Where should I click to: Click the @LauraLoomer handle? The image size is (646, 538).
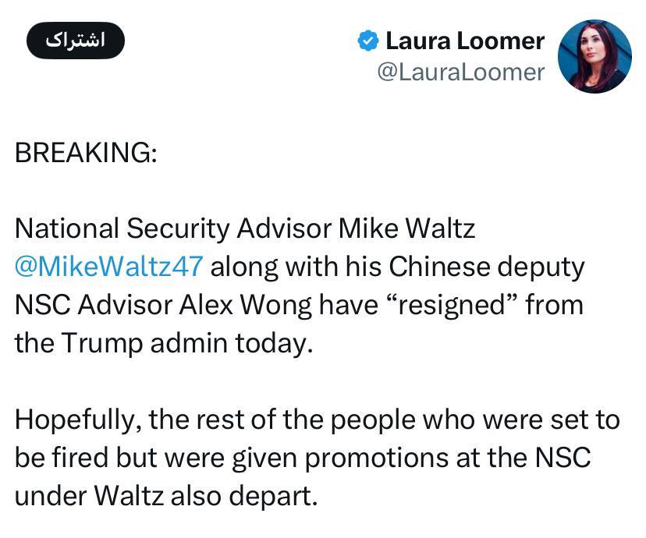point(460,72)
